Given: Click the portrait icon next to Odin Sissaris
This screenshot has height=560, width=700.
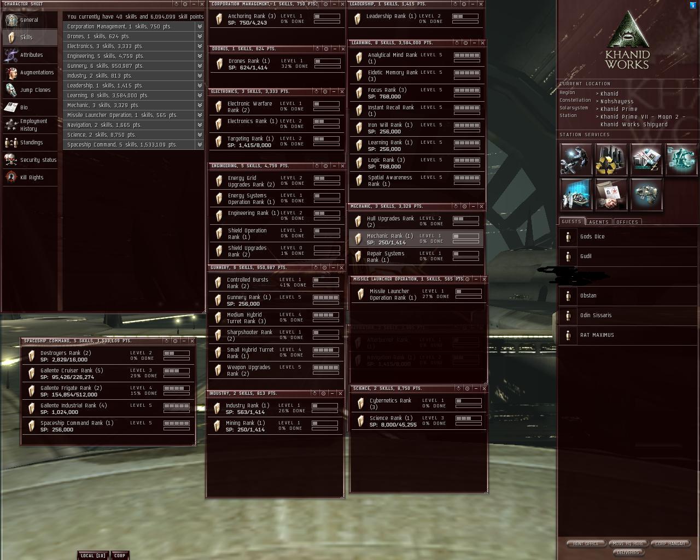Looking at the screenshot, I should click(x=568, y=316).
